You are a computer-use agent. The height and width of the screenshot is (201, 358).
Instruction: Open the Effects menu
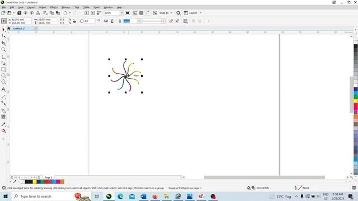tap(54, 7)
